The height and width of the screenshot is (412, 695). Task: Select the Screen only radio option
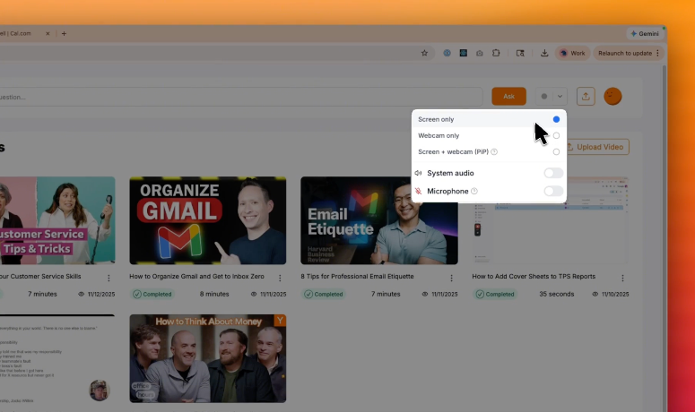[x=556, y=119]
